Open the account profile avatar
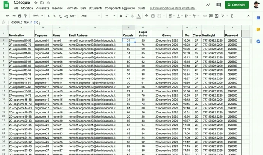 257,5
